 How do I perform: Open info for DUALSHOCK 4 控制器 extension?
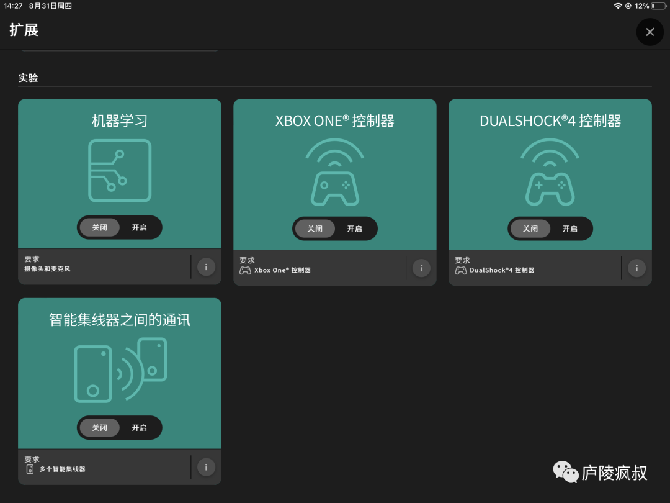(x=636, y=268)
